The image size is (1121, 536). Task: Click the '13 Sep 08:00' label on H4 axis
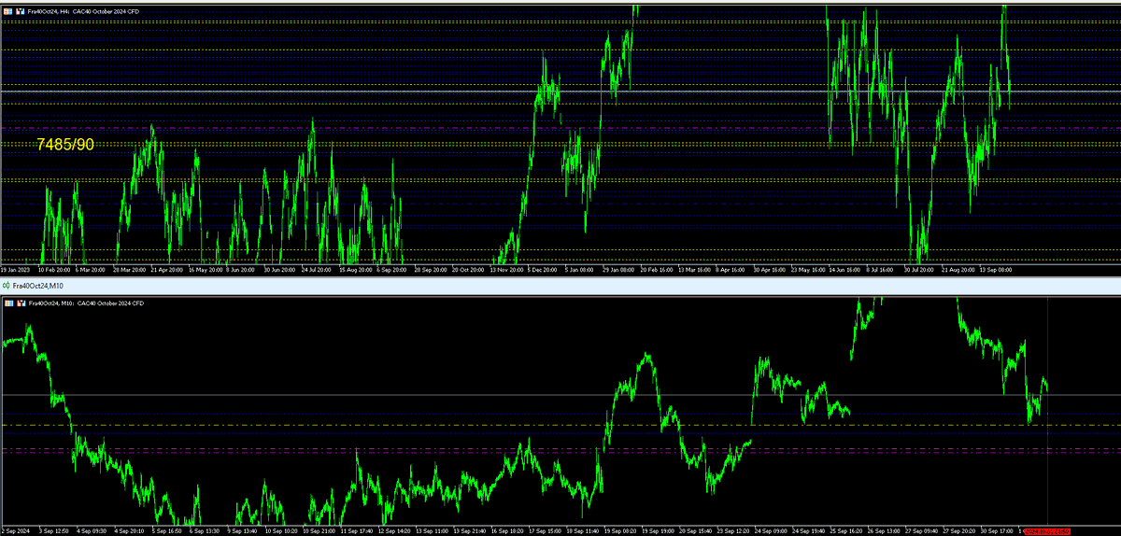(x=995, y=270)
